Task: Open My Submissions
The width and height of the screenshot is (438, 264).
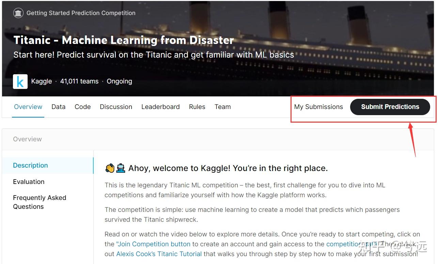Action: pyautogui.click(x=318, y=107)
